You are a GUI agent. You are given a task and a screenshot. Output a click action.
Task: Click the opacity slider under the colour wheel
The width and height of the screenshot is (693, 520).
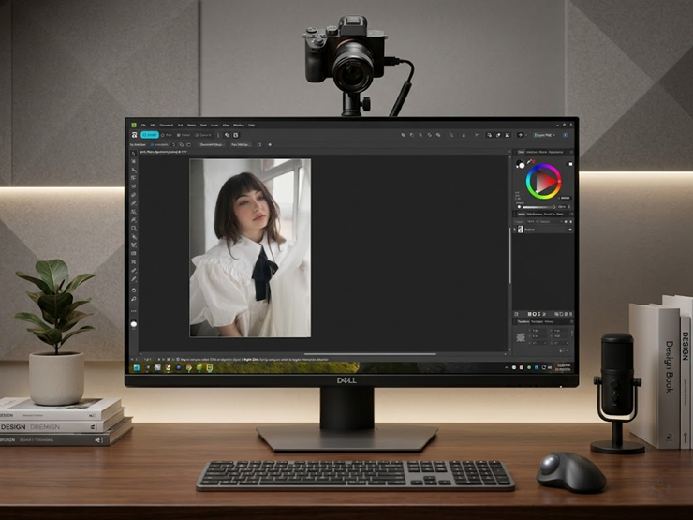538,207
